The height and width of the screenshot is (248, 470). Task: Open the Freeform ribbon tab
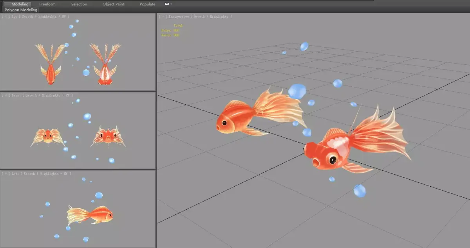coord(47,4)
